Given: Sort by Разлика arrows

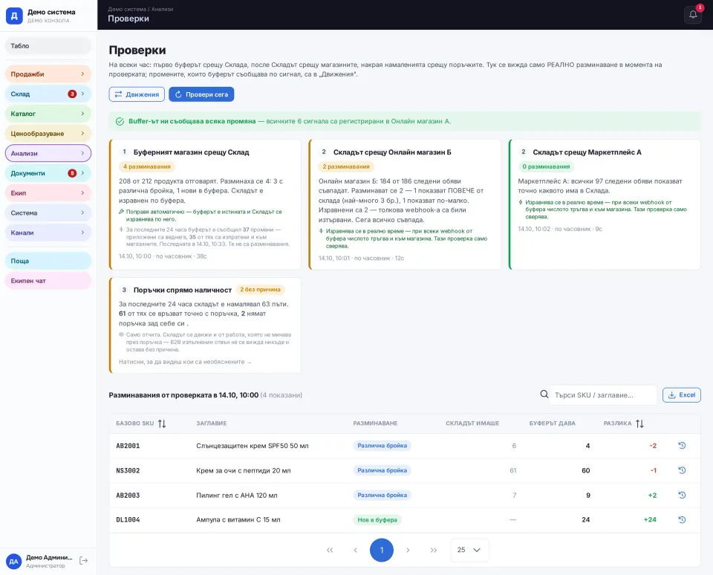Looking at the screenshot, I should [639, 423].
